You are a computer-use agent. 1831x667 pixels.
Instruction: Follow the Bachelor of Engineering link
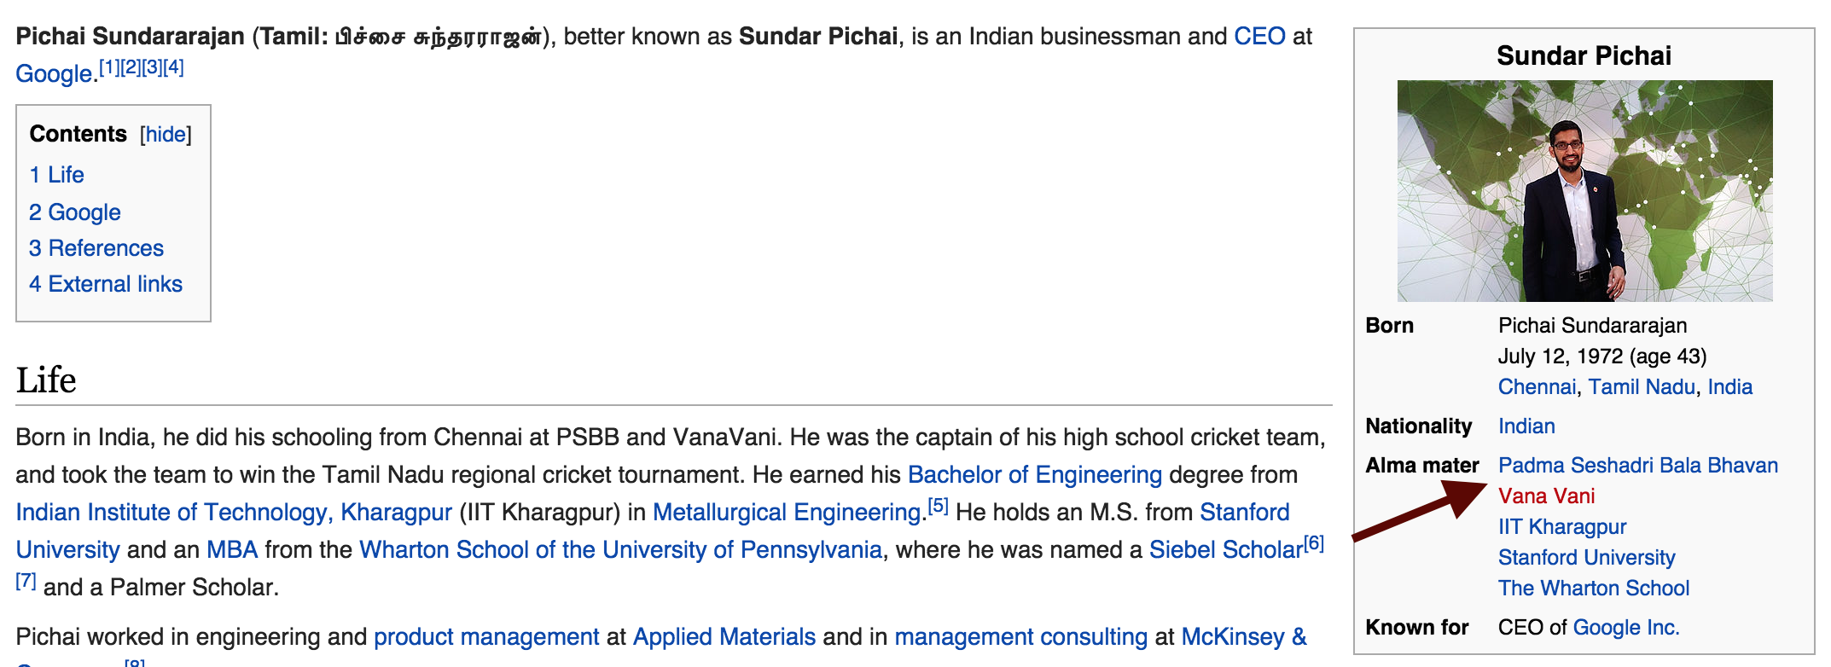pyautogui.click(x=1034, y=475)
